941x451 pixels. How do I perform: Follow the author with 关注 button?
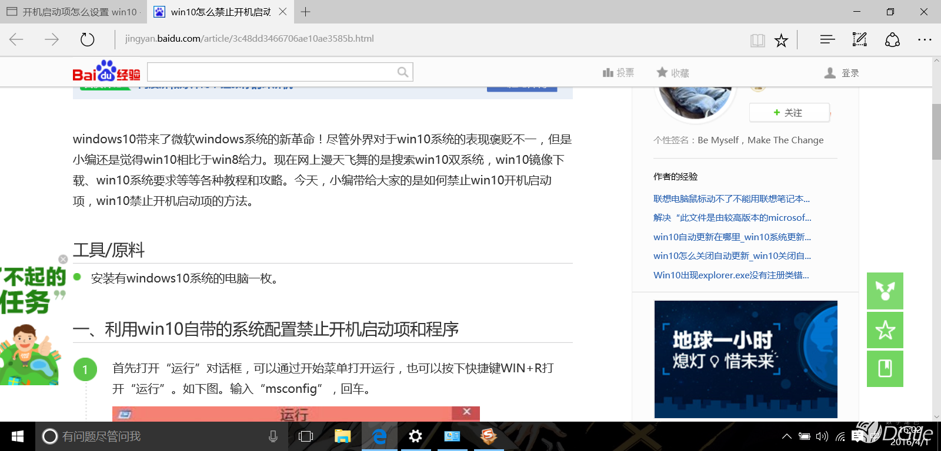point(789,113)
